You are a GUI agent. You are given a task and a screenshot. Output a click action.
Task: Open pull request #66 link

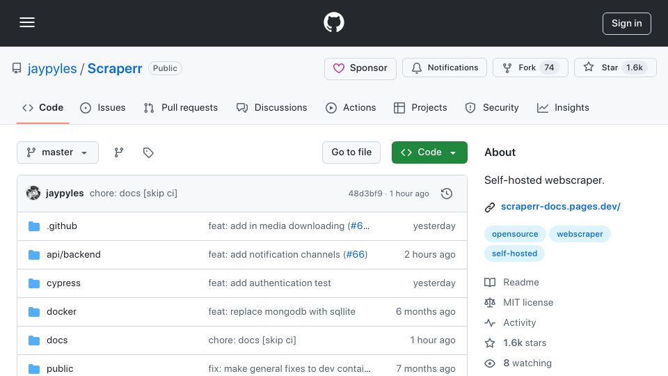[356, 255]
